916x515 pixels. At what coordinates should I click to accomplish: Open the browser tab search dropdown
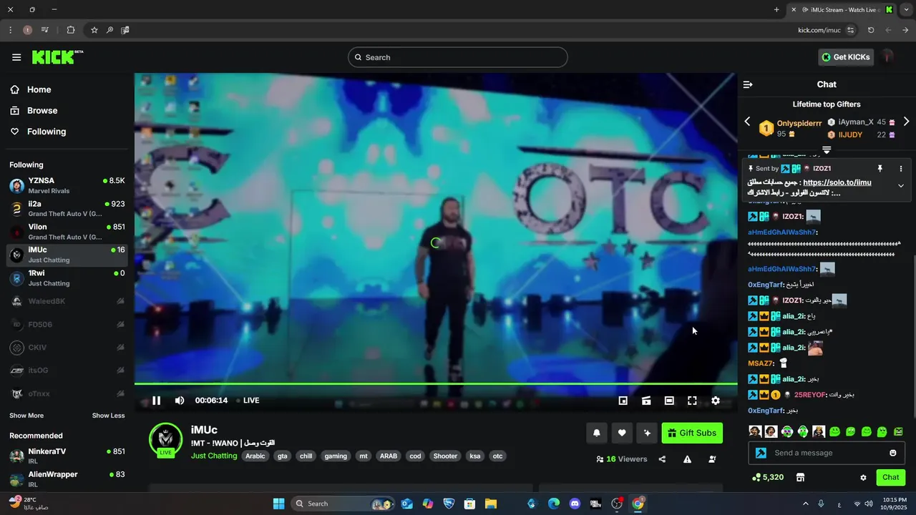(905, 9)
